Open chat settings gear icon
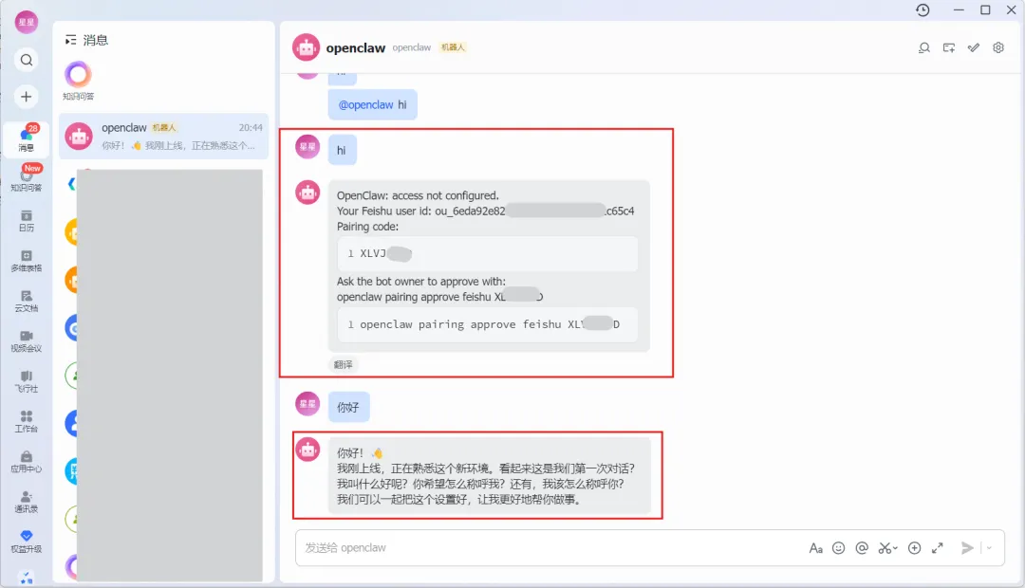This screenshot has height=588, width=1025. pos(998,47)
